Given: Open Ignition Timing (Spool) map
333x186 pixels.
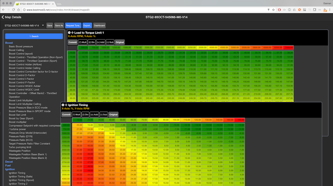Looking at the screenshot, I should [21, 180].
